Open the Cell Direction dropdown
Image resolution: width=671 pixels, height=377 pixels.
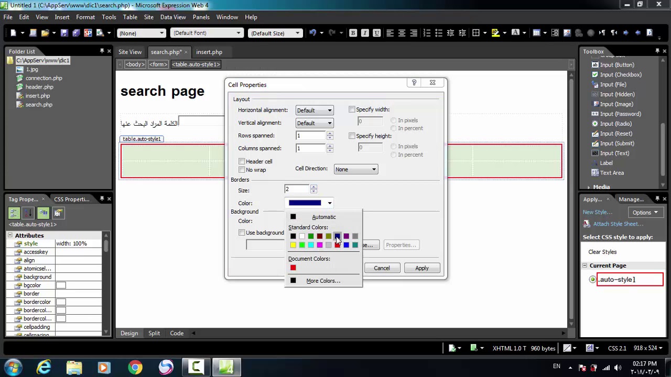tap(356, 169)
